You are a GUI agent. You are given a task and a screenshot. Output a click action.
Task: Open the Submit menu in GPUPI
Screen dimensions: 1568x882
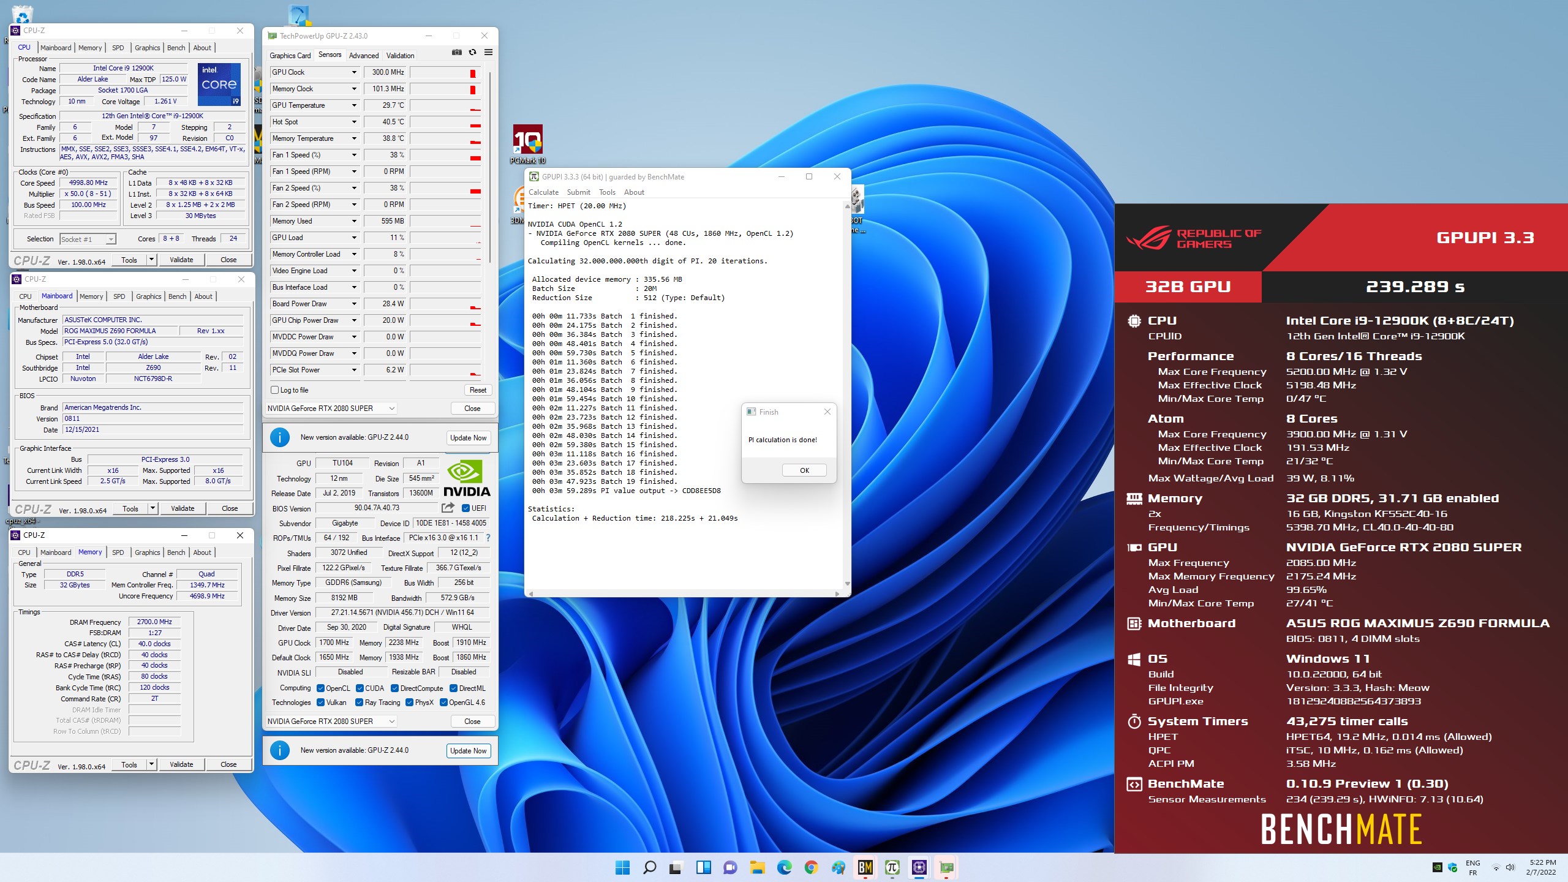578,192
